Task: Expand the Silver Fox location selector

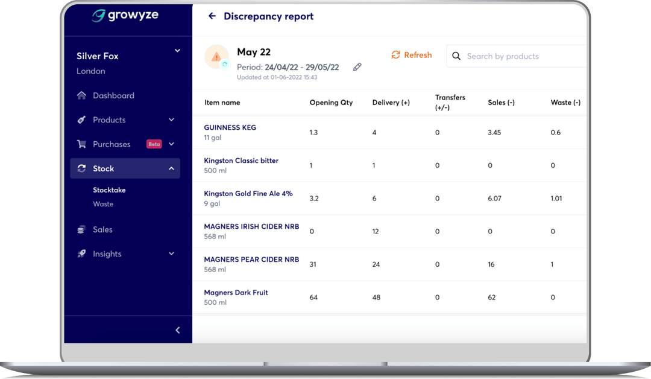Action: tap(177, 51)
